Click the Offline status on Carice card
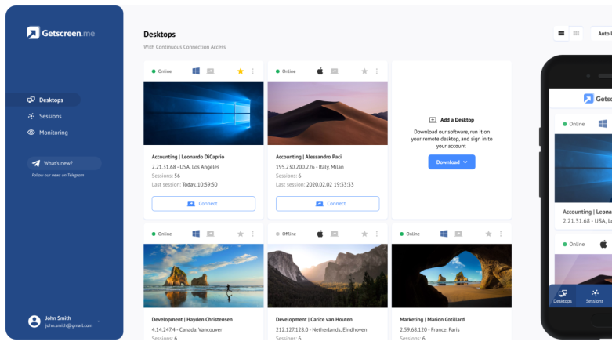The height and width of the screenshot is (345, 612). [286, 234]
